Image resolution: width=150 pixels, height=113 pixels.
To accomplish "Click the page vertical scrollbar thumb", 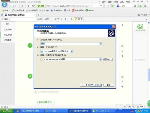I will (149, 75).
